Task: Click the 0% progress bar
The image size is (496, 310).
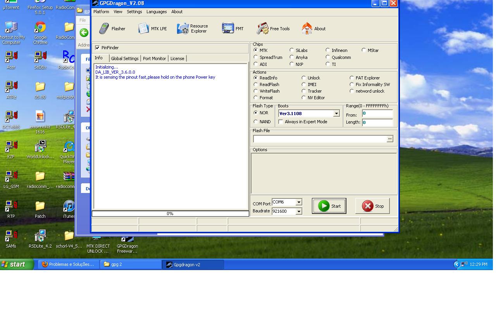Action: 170,214
